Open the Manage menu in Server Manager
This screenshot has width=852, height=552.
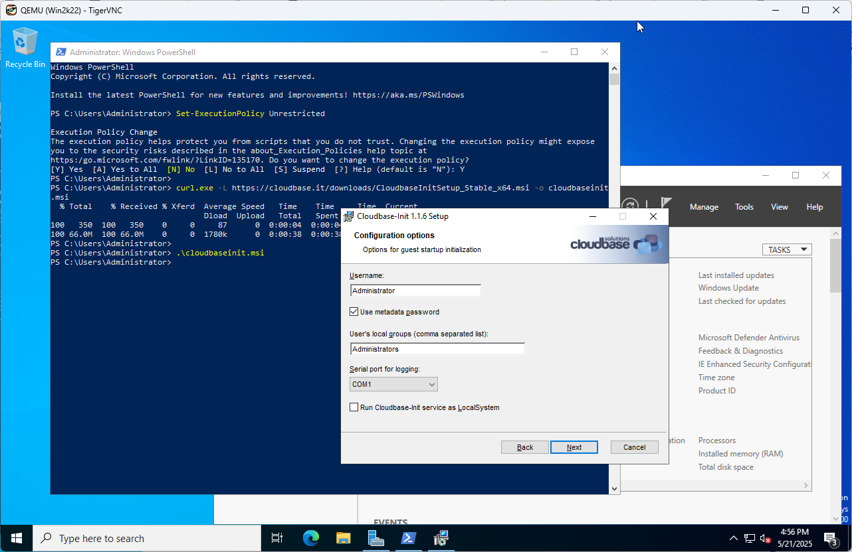click(x=704, y=207)
